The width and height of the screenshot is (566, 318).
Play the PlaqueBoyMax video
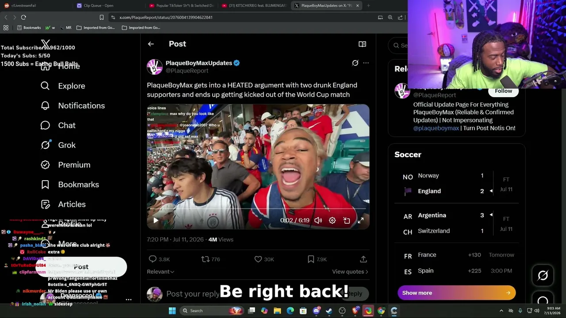(x=156, y=220)
